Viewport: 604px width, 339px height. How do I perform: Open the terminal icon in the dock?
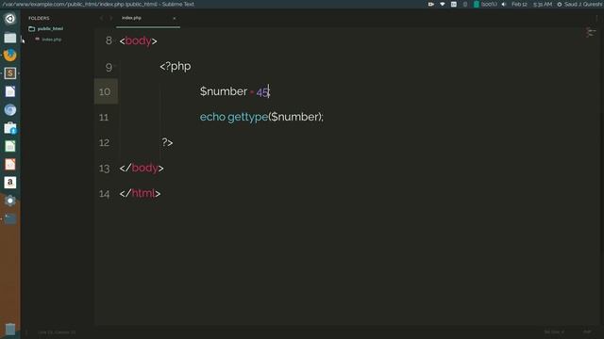tap(10, 218)
